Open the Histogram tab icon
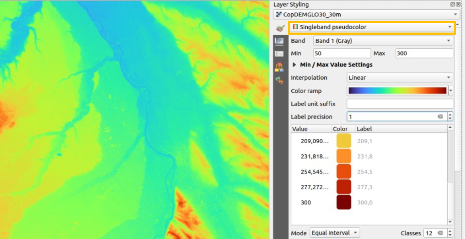This screenshot has height=239, width=465. [279, 54]
